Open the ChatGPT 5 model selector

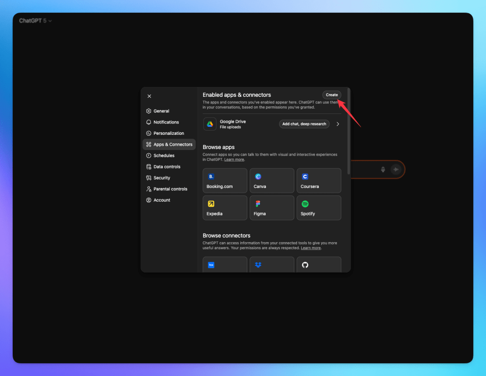pyautogui.click(x=35, y=20)
